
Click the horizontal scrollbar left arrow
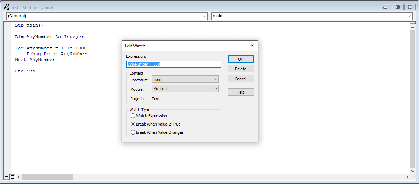[19, 177]
